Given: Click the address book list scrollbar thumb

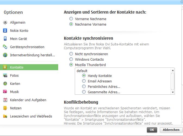Looking at the screenshot, I should coord(173,81).
